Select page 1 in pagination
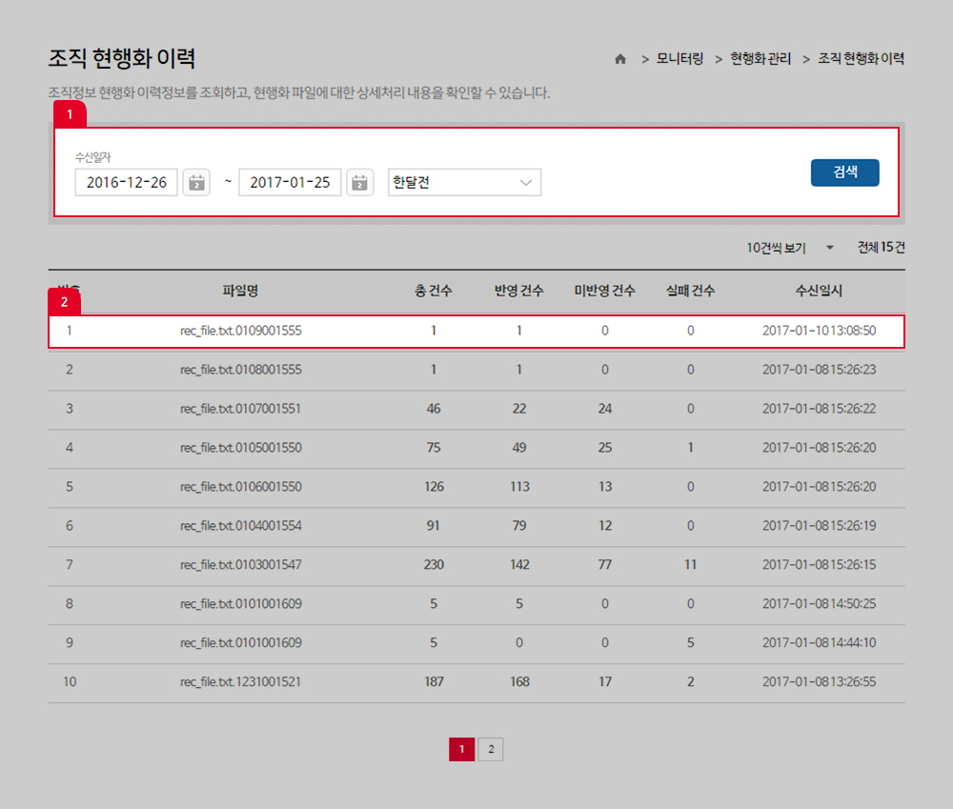Image resolution: width=953 pixels, height=809 pixels. tap(462, 749)
